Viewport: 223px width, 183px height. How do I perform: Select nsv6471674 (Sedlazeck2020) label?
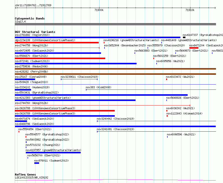tap(35, 119)
